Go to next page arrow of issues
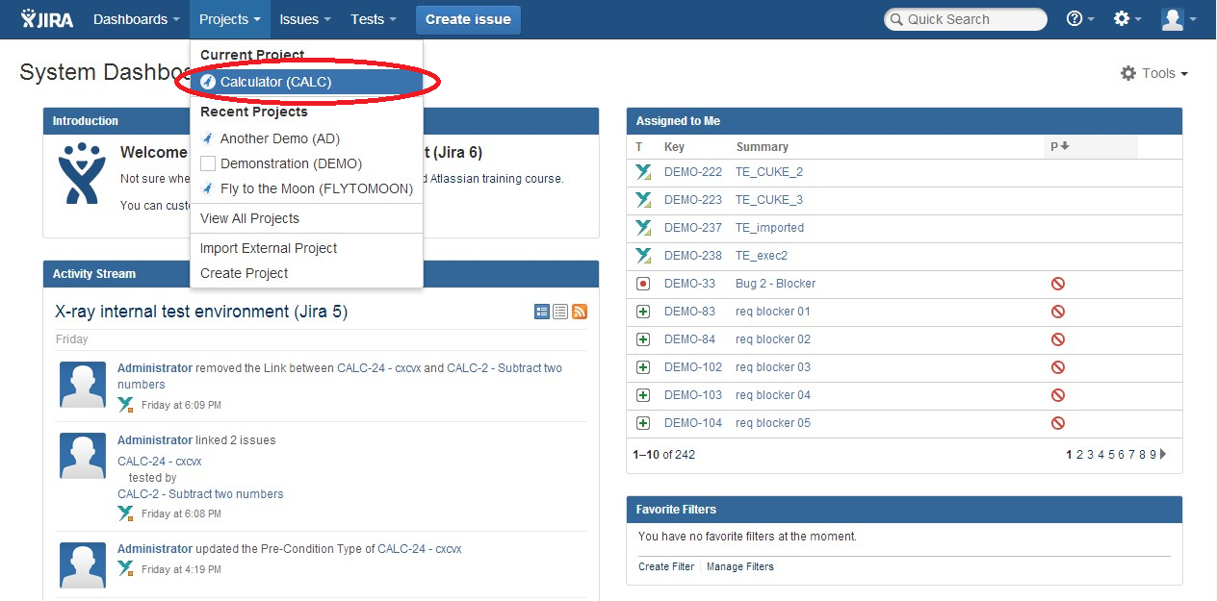This screenshot has width=1217, height=601. (x=1163, y=455)
